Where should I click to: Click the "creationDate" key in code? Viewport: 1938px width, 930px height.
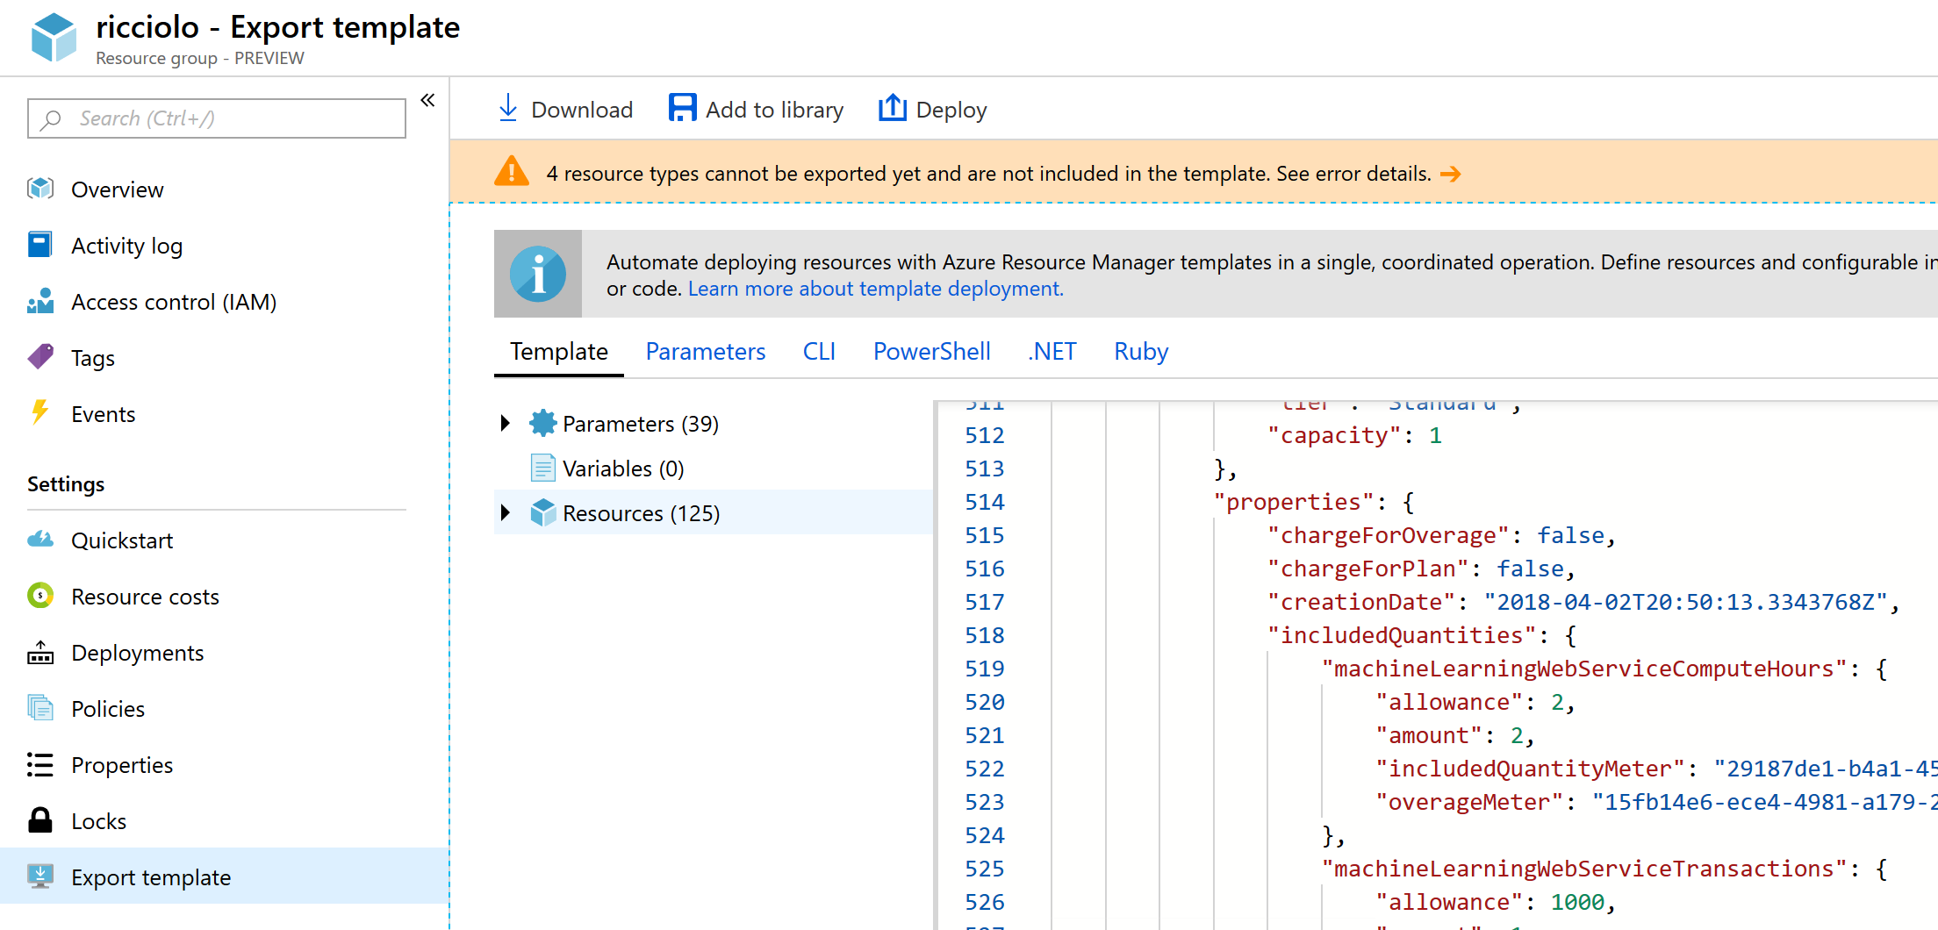tap(1361, 602)
